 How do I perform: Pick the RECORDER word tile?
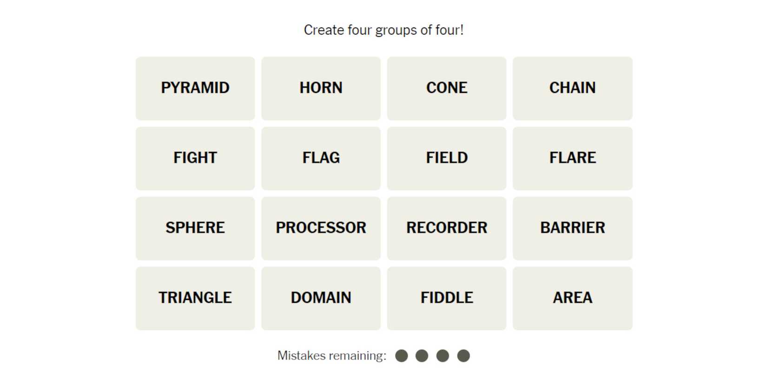(447, 228)
